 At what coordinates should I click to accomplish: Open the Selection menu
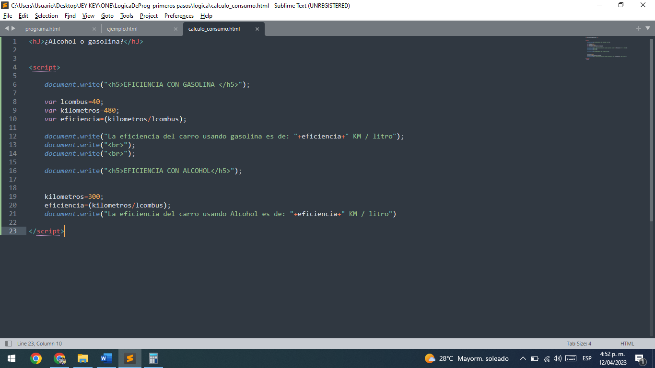coord(47,16)
